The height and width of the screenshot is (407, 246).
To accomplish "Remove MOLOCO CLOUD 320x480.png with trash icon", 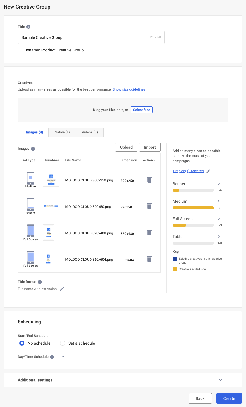I will click(149, 233).
